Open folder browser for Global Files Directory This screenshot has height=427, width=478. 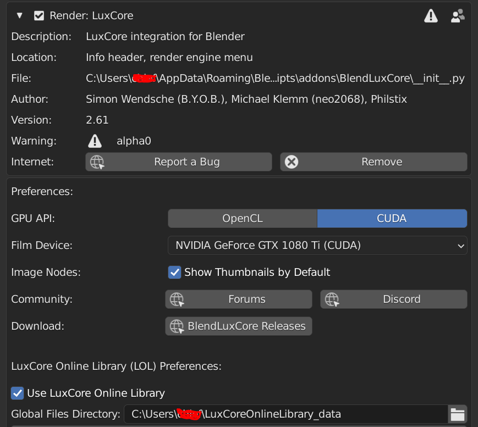[458, 414]
